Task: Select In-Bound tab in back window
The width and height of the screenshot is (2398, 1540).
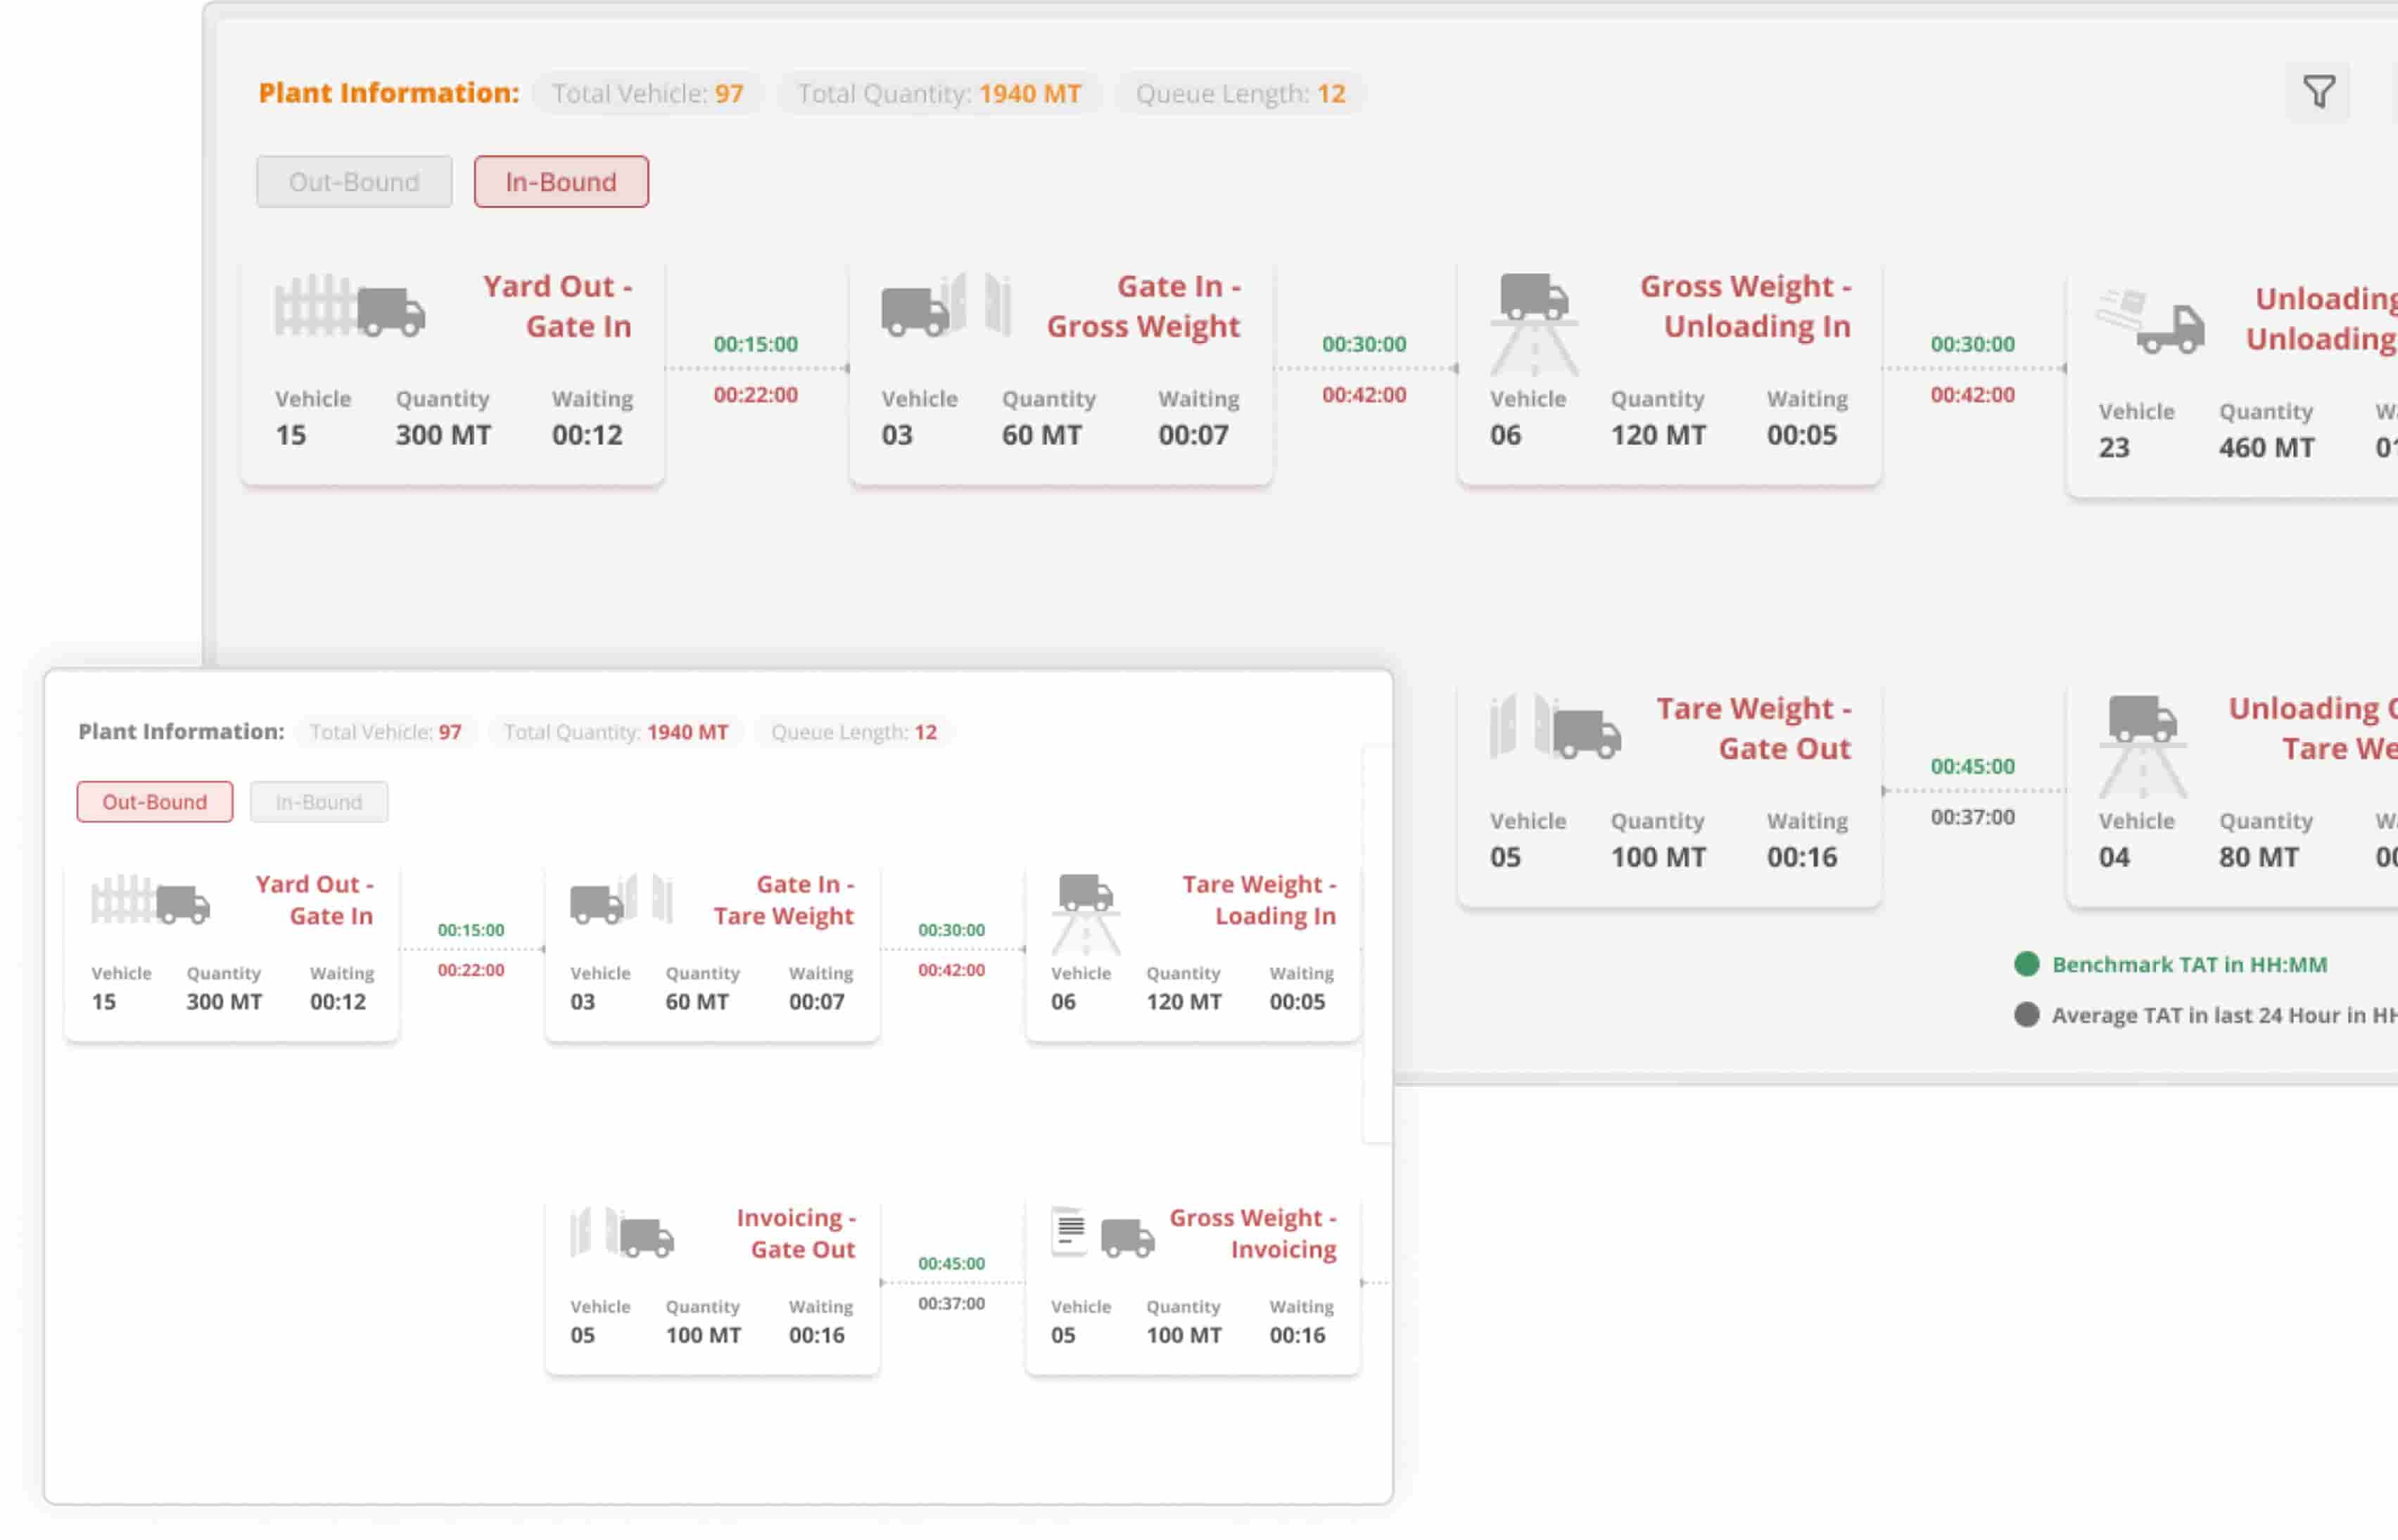Action: click(562, 182)
